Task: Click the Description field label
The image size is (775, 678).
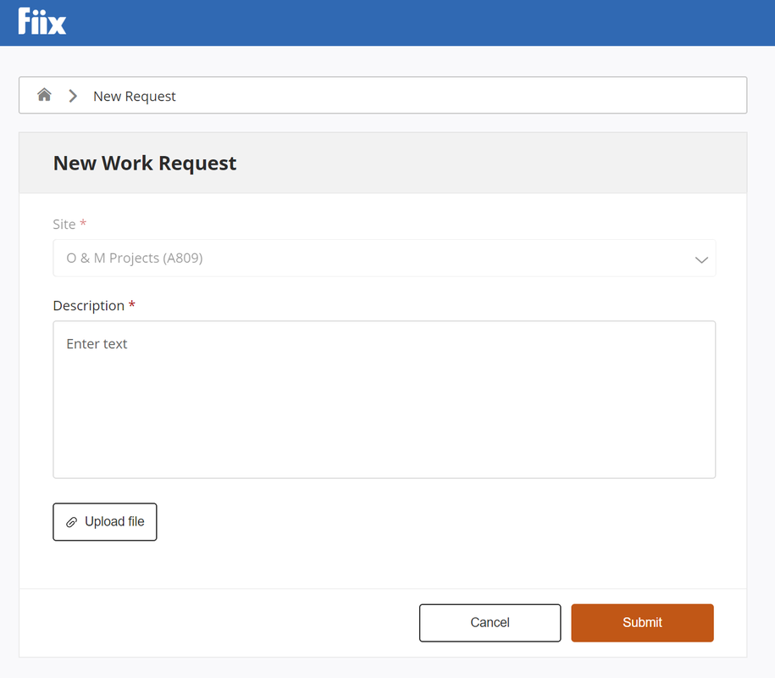Action: click(88, 306)
